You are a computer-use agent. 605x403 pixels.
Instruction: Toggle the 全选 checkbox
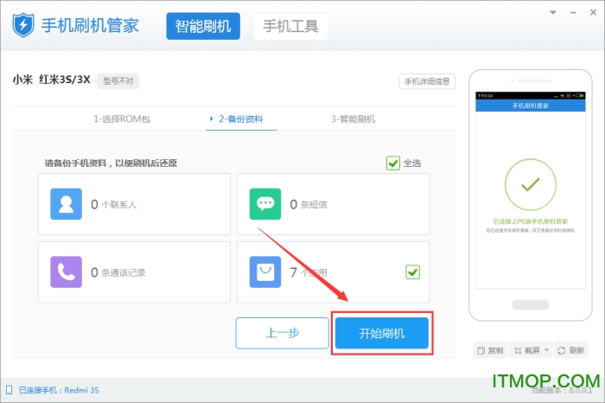click(393, 163)
